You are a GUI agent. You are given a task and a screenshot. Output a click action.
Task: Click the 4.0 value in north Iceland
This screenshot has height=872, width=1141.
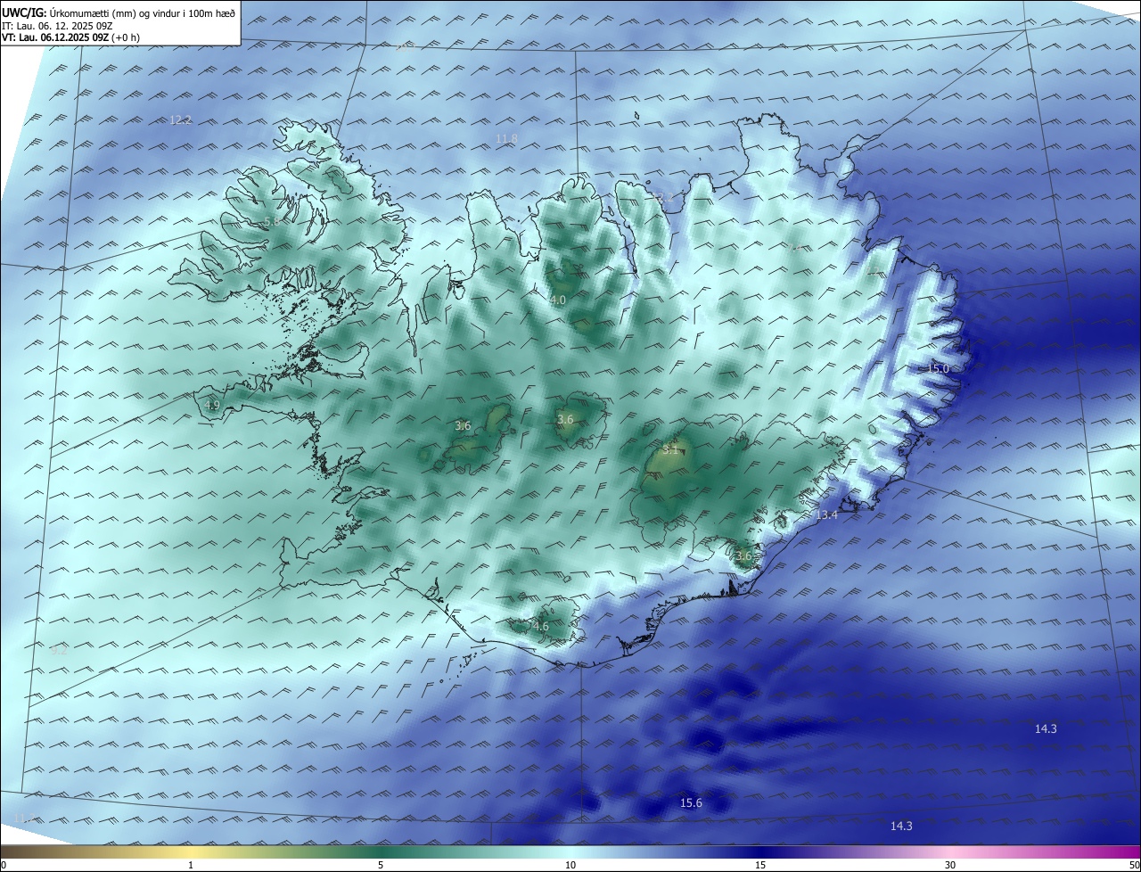pyautogui.click(x=557, y=300)
